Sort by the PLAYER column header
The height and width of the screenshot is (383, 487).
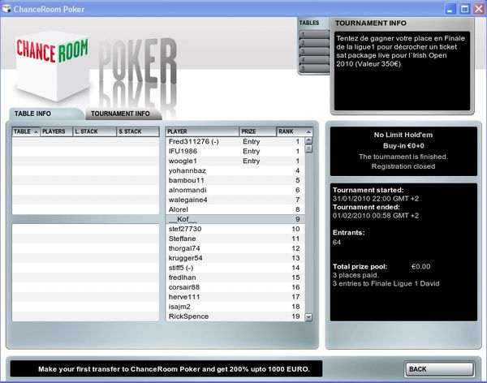tap(202, 131)
